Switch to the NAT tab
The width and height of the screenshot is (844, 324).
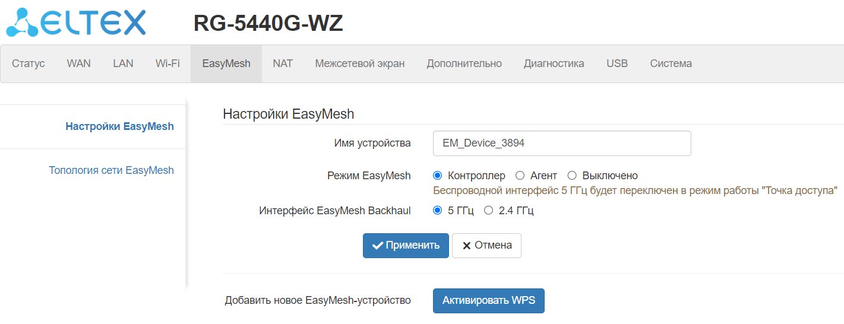[283, 63]
